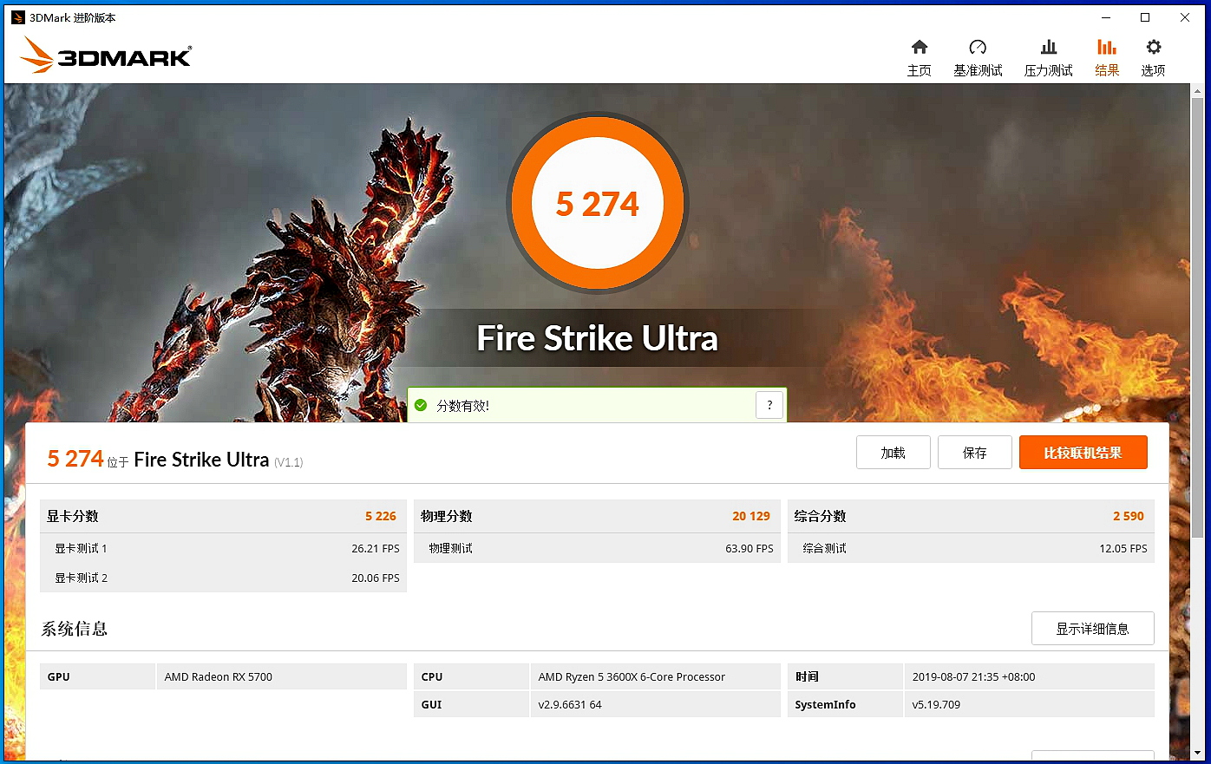Screen dimensions: 1211x764
Task: Click the green 分数有效 checkmark icon
Action: (x=422, y=404)
